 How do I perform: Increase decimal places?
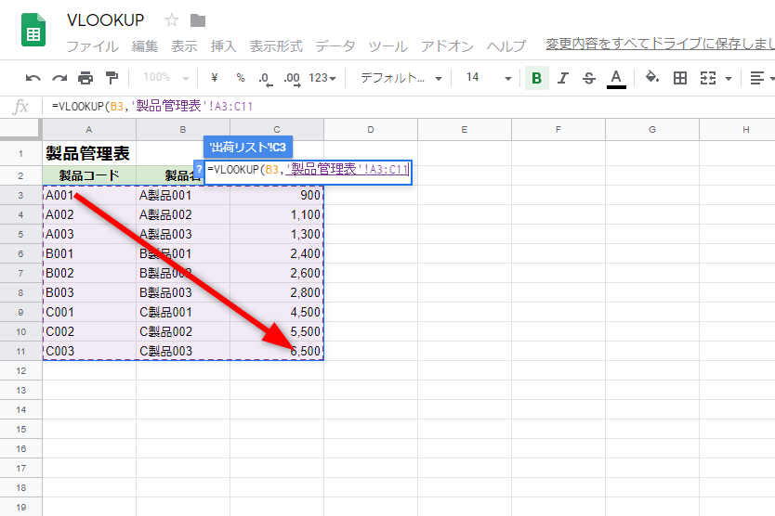292,79
